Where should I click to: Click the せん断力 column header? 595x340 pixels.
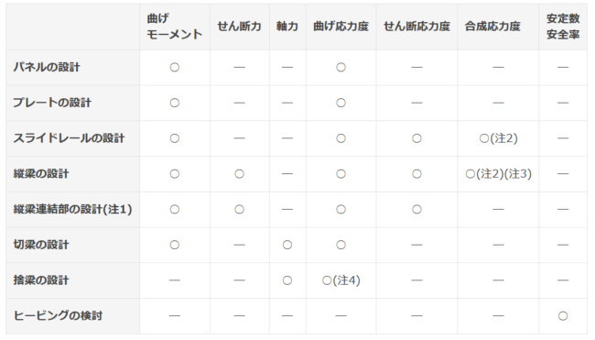(x=240, y=27)
